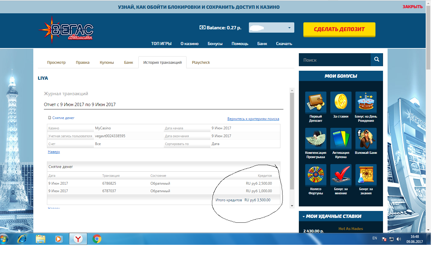
Task: Click the network tray icon
Action: click(391, 239)
